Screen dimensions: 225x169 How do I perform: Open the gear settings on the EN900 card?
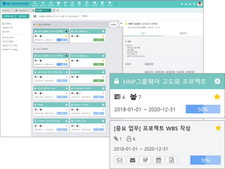[66, 105]
